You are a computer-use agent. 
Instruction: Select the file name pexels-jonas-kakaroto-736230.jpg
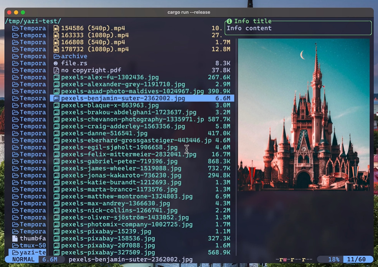click(121, 175)
